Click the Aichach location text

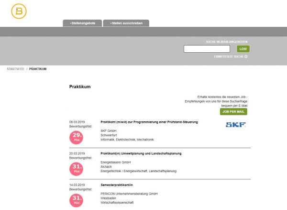(106, 167)
